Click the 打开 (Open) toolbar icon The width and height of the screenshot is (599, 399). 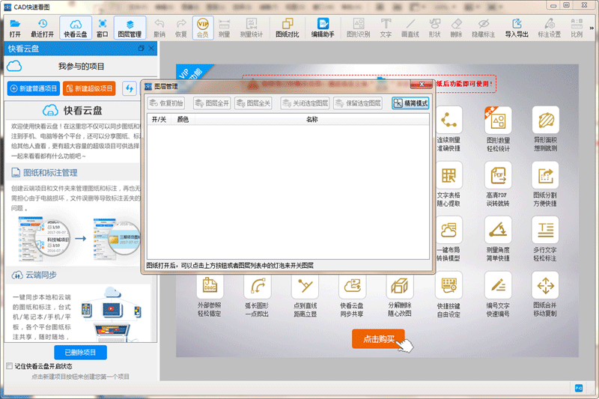15,28
